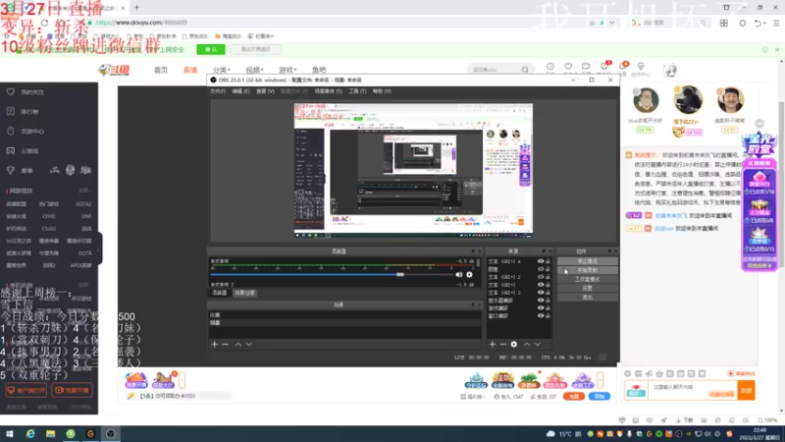This screenshot has width=785, height=442.
Task: Click 停止推流 button in OBS controls
Action: (587, 261)
